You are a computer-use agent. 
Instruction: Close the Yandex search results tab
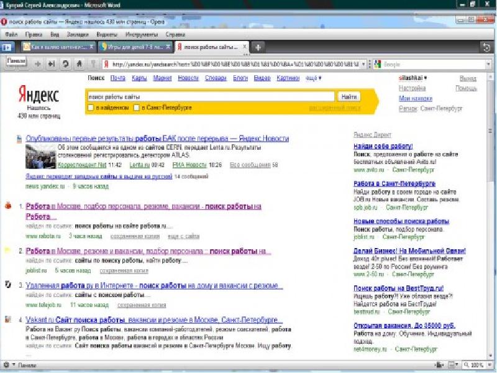245,47
